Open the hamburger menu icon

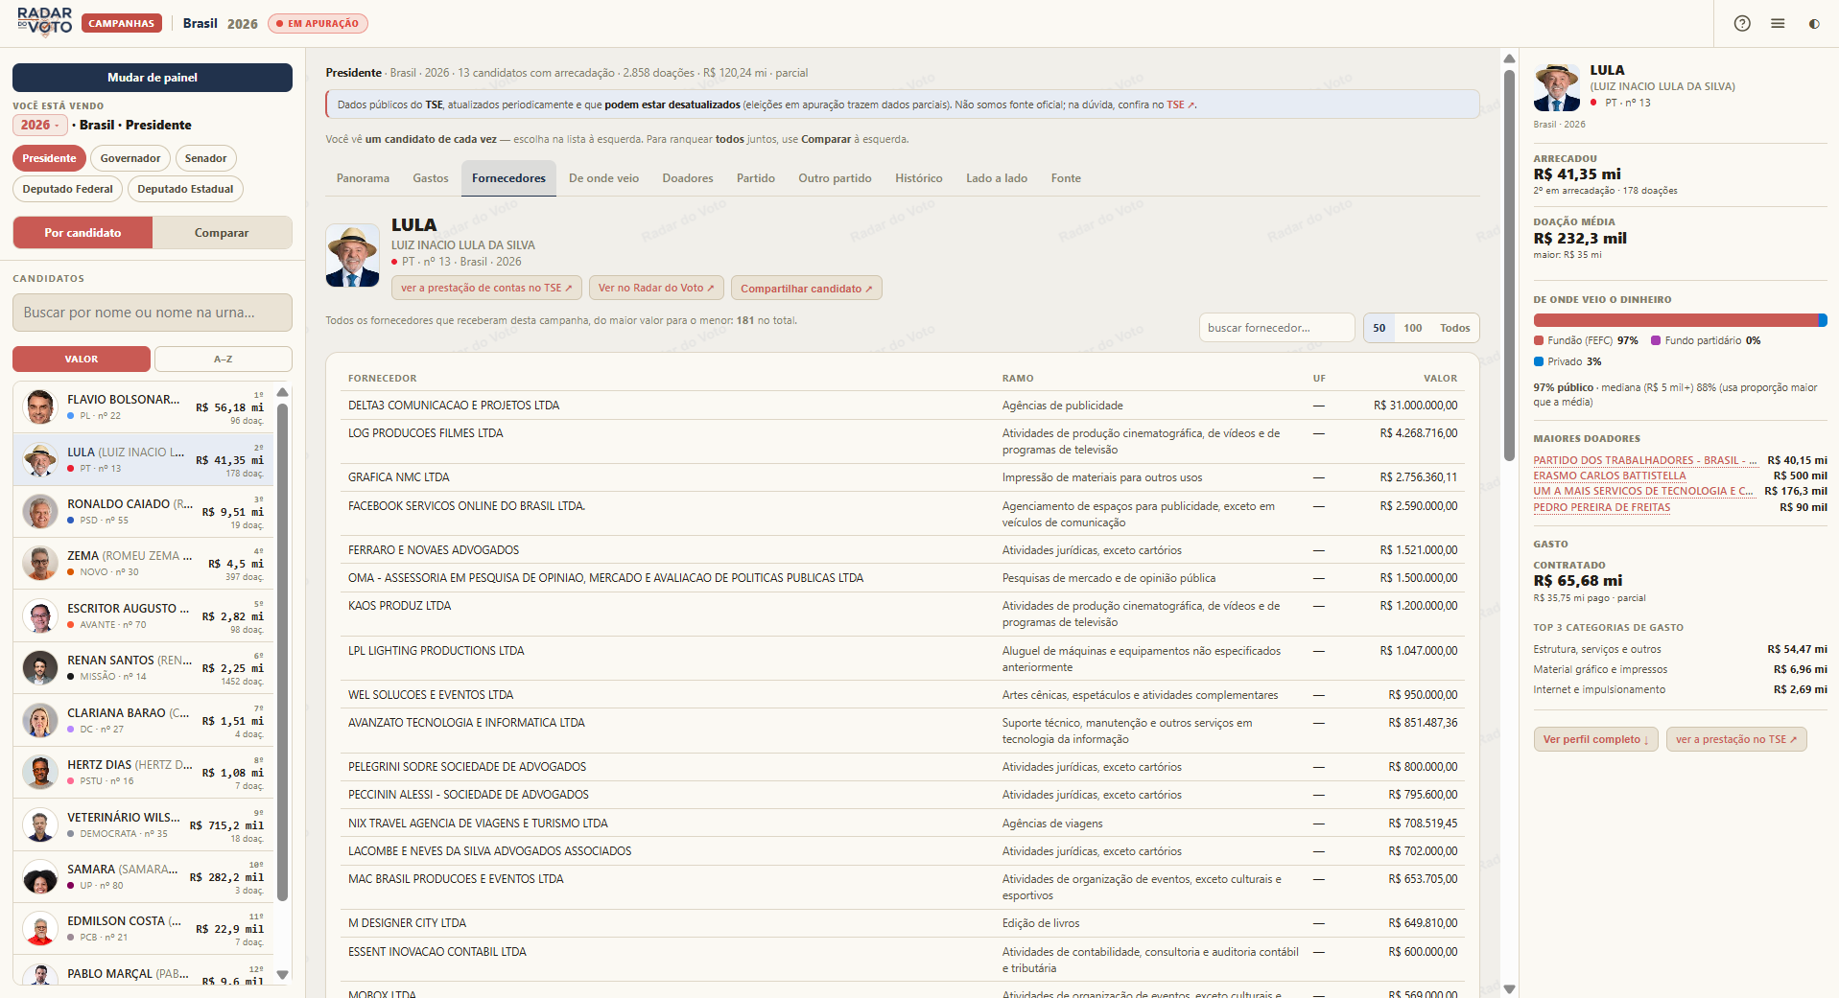click(x=1778, y=23)
